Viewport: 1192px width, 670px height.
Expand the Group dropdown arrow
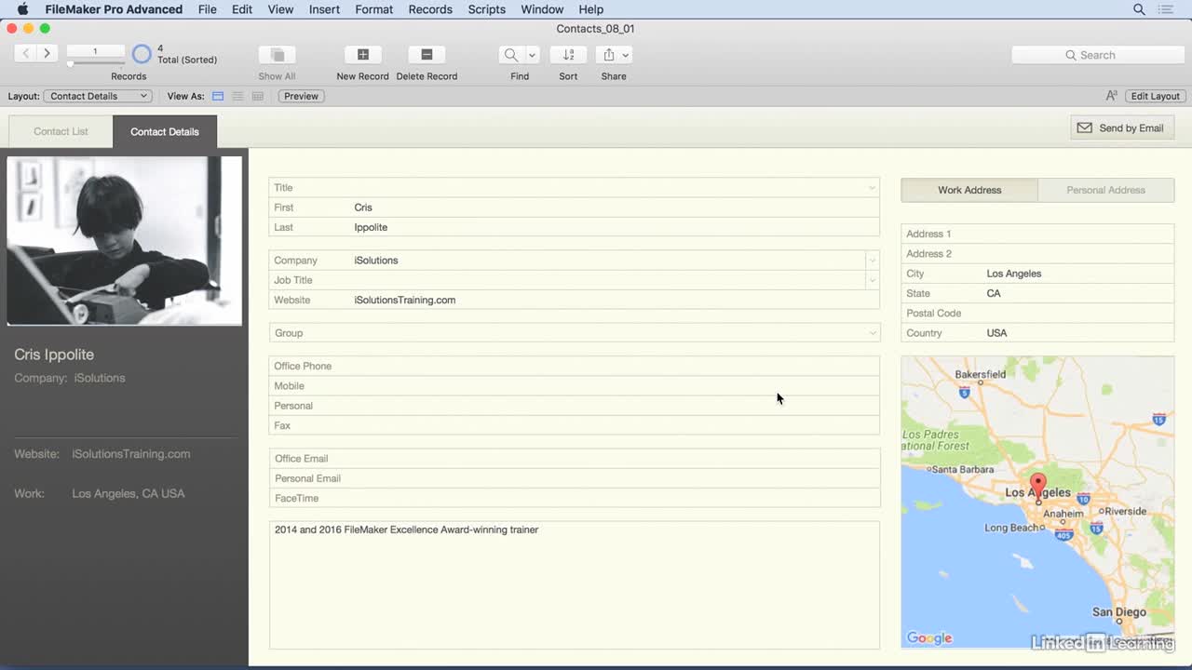click(873, 332)
